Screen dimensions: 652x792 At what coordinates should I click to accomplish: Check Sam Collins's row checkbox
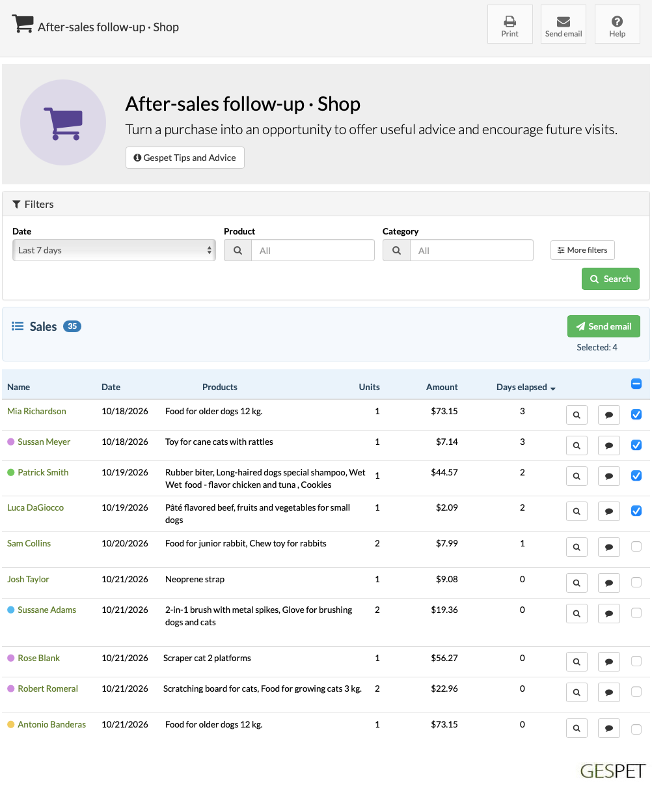tap(636, 546)
